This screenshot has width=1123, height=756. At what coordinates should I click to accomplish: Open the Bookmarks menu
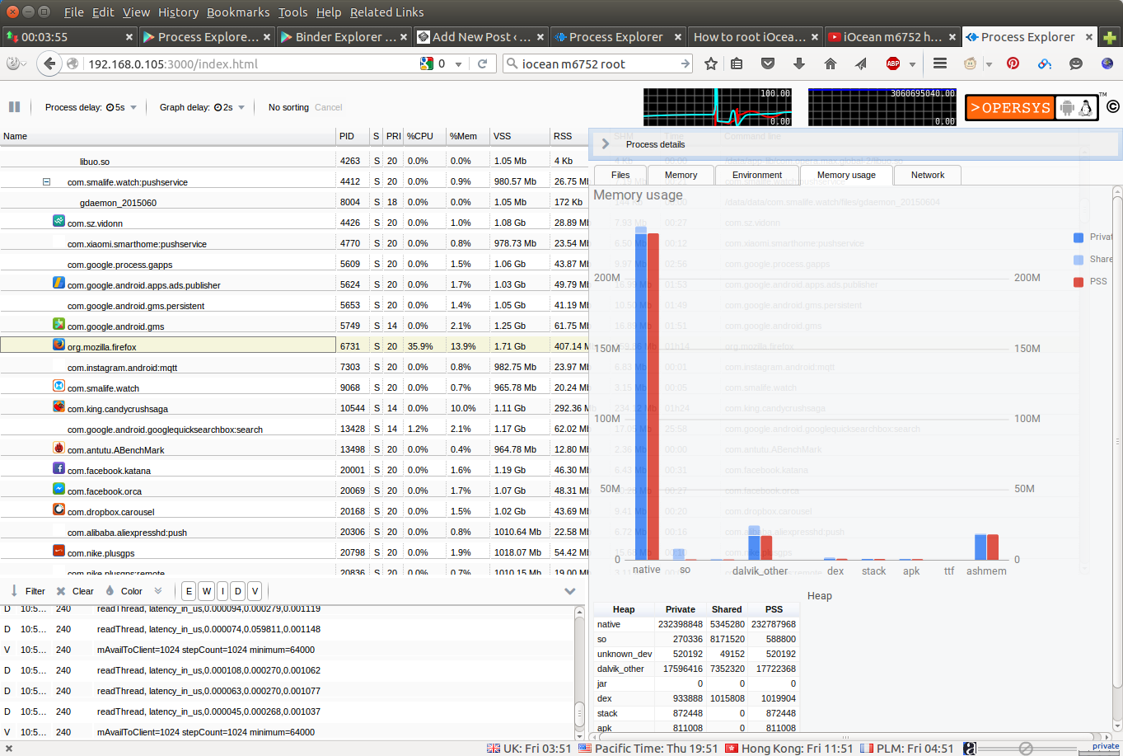[238, 12]
